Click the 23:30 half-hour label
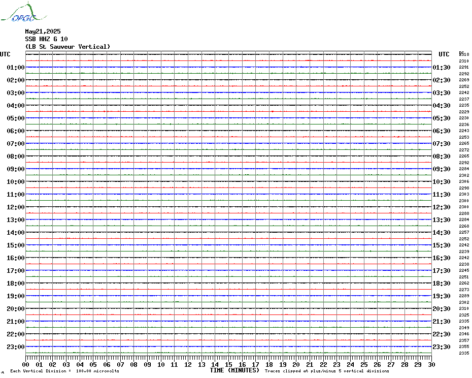The height and width of the screenshot is (378, 472). point(442,347)
